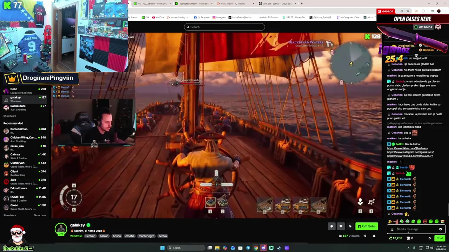
Task: Click the chat identity badge icon in message box
Action: click(392, 230)
